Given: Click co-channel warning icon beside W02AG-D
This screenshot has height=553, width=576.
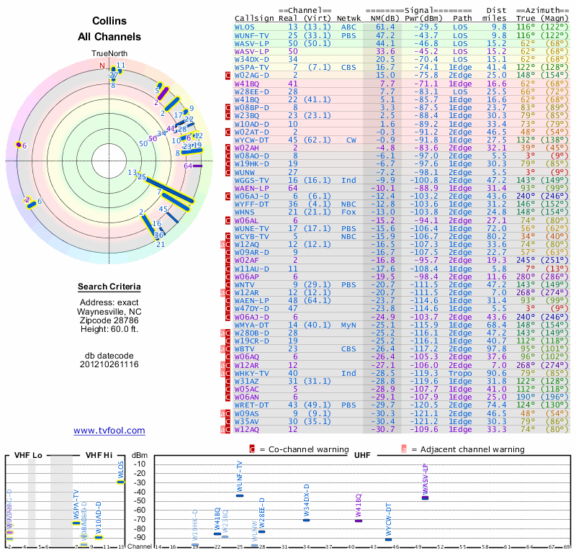Looking at the screenshot, I should click(x=228, y=76).
